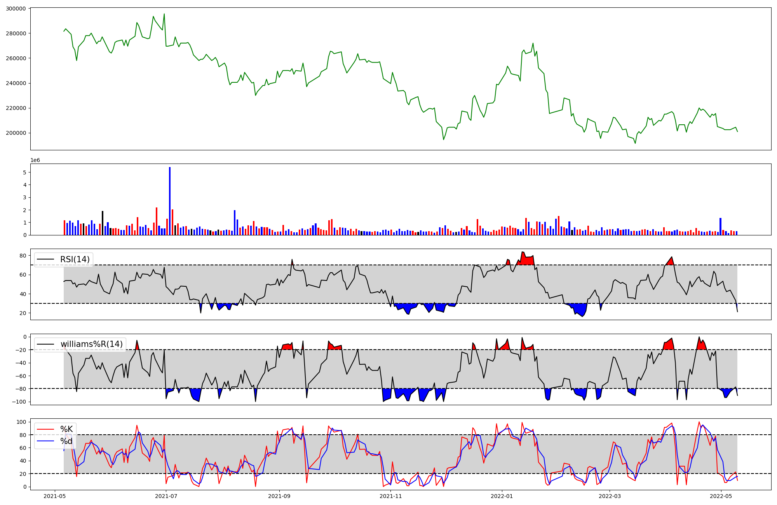This screenshot has width=777, height=505.
Task: Click the blue %d legend line sample
Action: pos(45,441)
